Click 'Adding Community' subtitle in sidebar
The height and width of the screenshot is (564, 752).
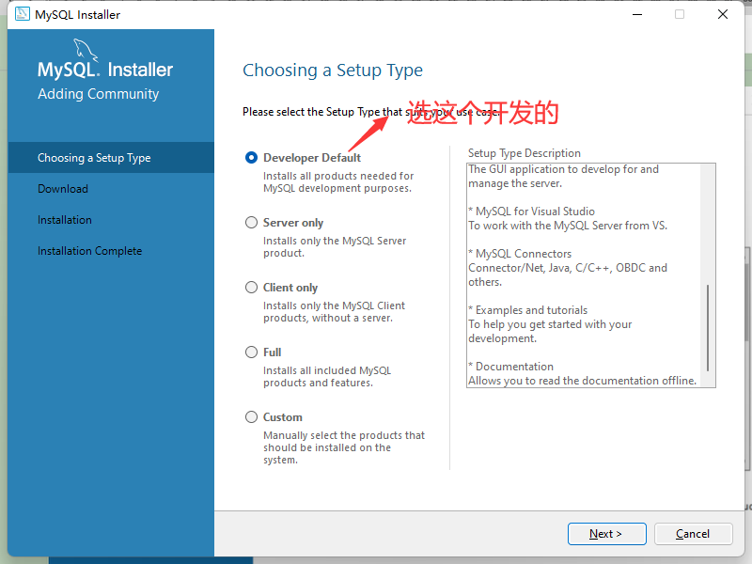tap(99, 94)
